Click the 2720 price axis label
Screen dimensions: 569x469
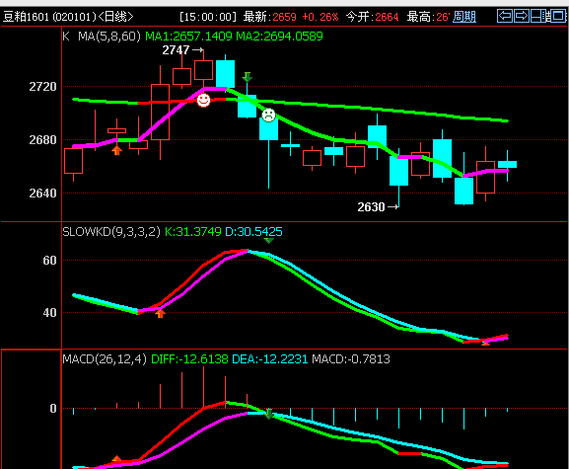[42, 87]
